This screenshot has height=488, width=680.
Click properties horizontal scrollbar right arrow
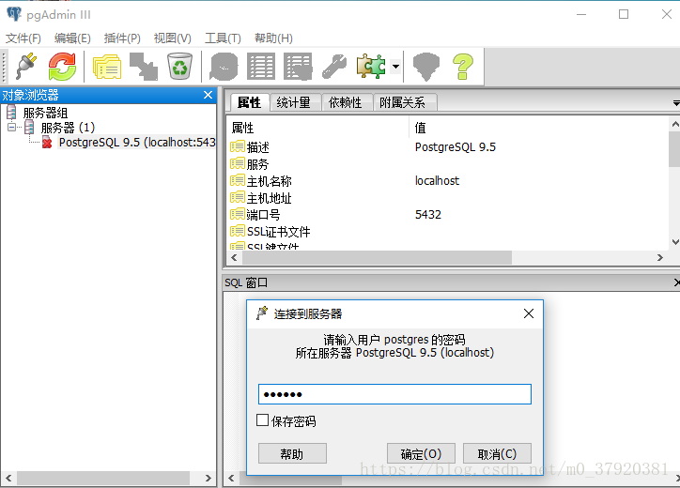(x=660, y=258)
